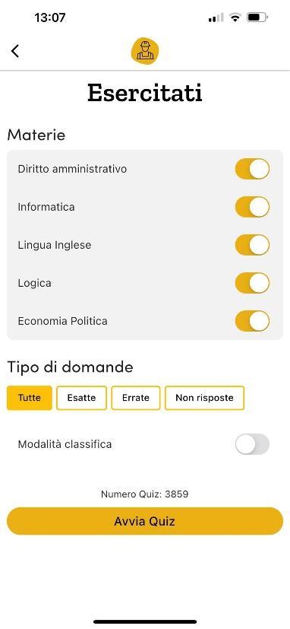Image resolution: width=290 pixels, height=629 pixels.
Task: Tap the Esercitati page heading
Action: click(x=145, y=93)
